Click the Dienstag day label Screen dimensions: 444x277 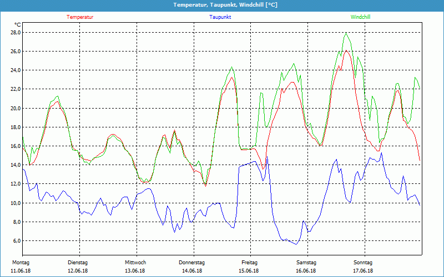pos(78,263)
